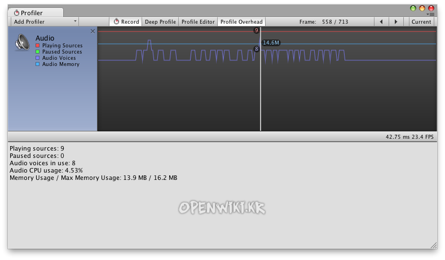Open the Add Profiler dropdown
Screen dimensions: 445x260
(x=45, y=21)
